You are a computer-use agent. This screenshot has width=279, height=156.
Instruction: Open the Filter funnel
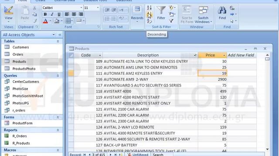tap(161, 13)
